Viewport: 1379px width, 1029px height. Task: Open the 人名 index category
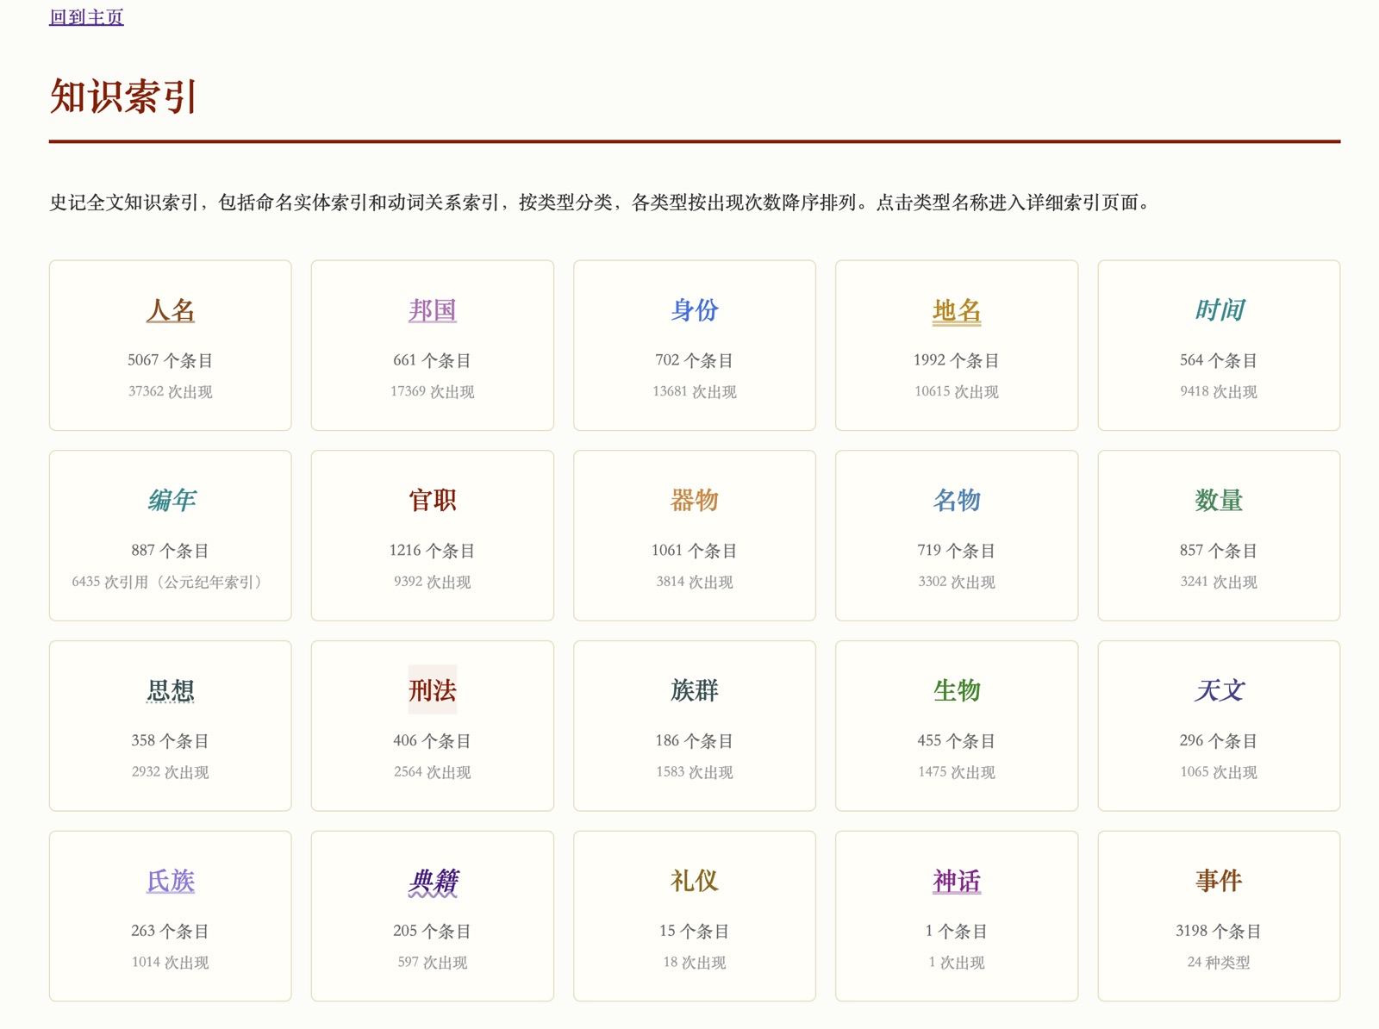click(171, 310)
